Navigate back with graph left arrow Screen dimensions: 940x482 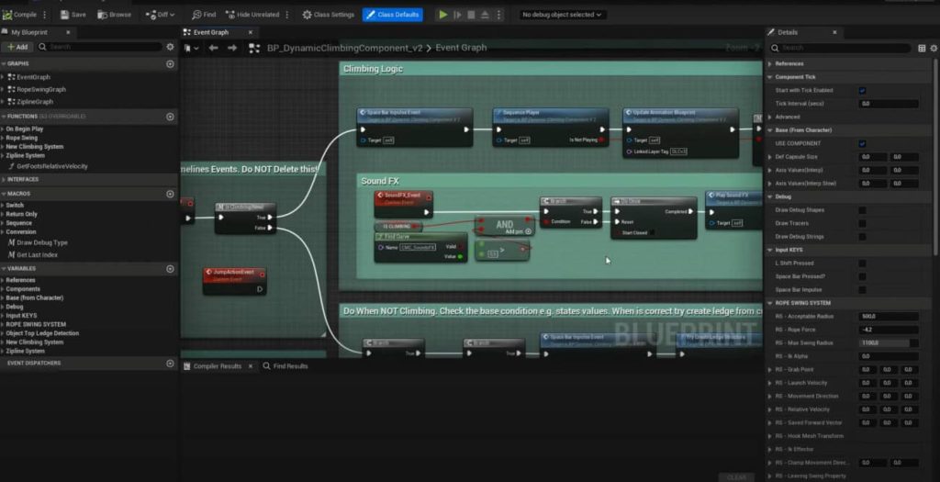pyautogui.click(x=213, y=48)
